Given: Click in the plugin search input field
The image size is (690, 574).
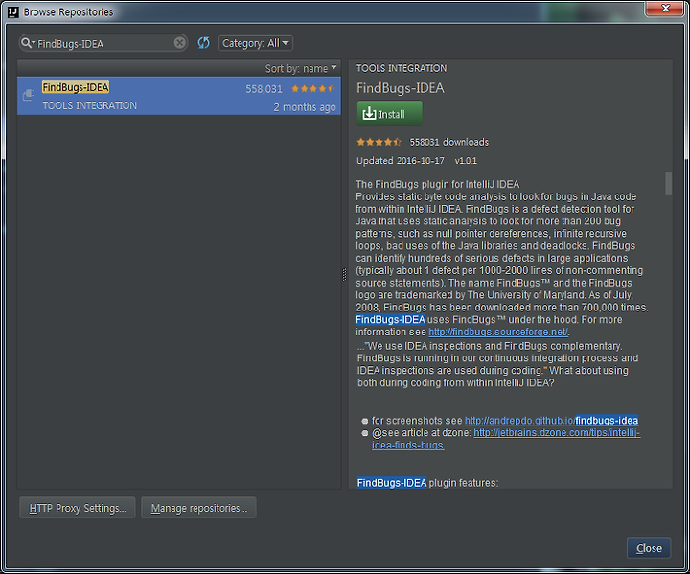Looking at the screenshot, I should tap(104, 43).
